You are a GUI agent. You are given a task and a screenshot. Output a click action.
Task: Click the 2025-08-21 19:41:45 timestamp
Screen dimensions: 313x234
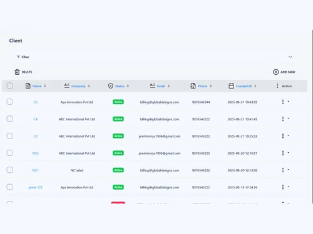tap(242, 119)
